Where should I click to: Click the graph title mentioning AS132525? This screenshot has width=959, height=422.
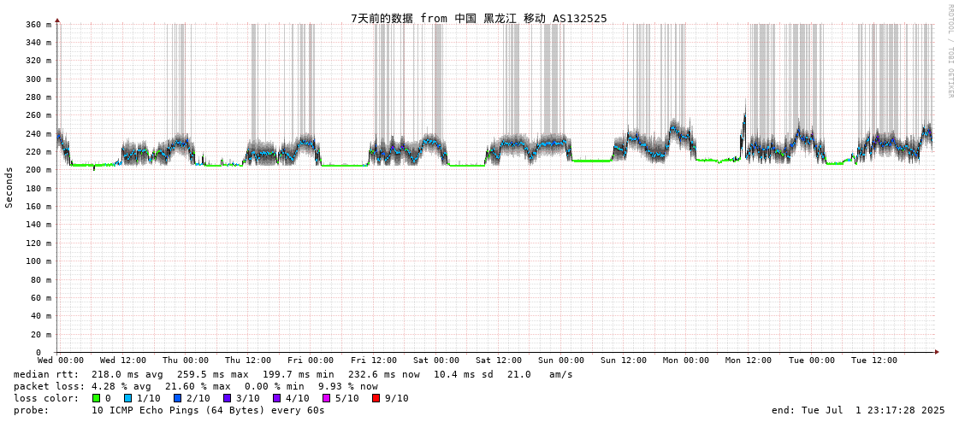pyautogui.click(x=479, y=18)
